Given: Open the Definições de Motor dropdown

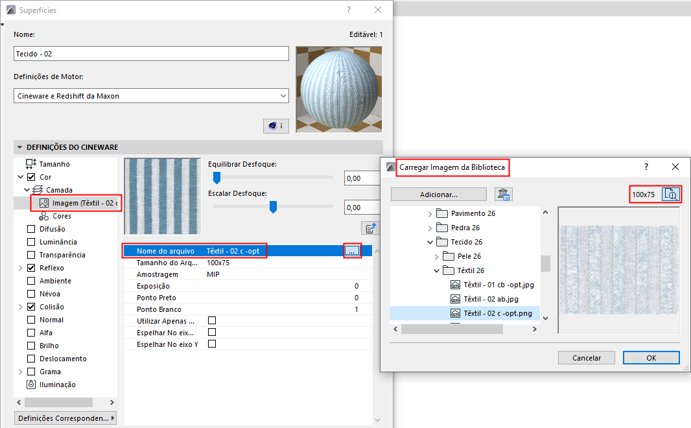Looking at the screenshot, I should pyautogui.click(x=151, y=95).
